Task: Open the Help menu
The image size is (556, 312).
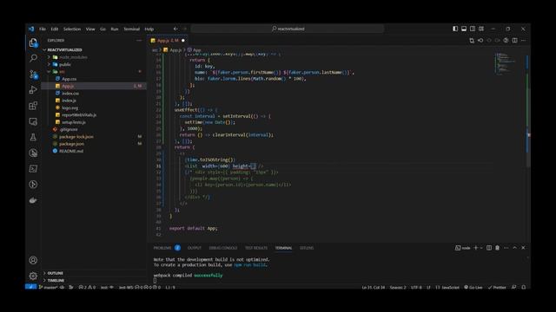Action: tap(149, 29)
